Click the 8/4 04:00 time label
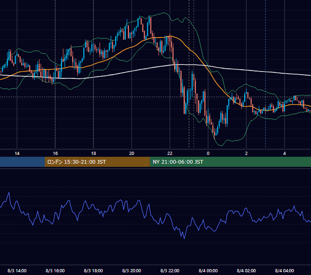 coord(284,270)
